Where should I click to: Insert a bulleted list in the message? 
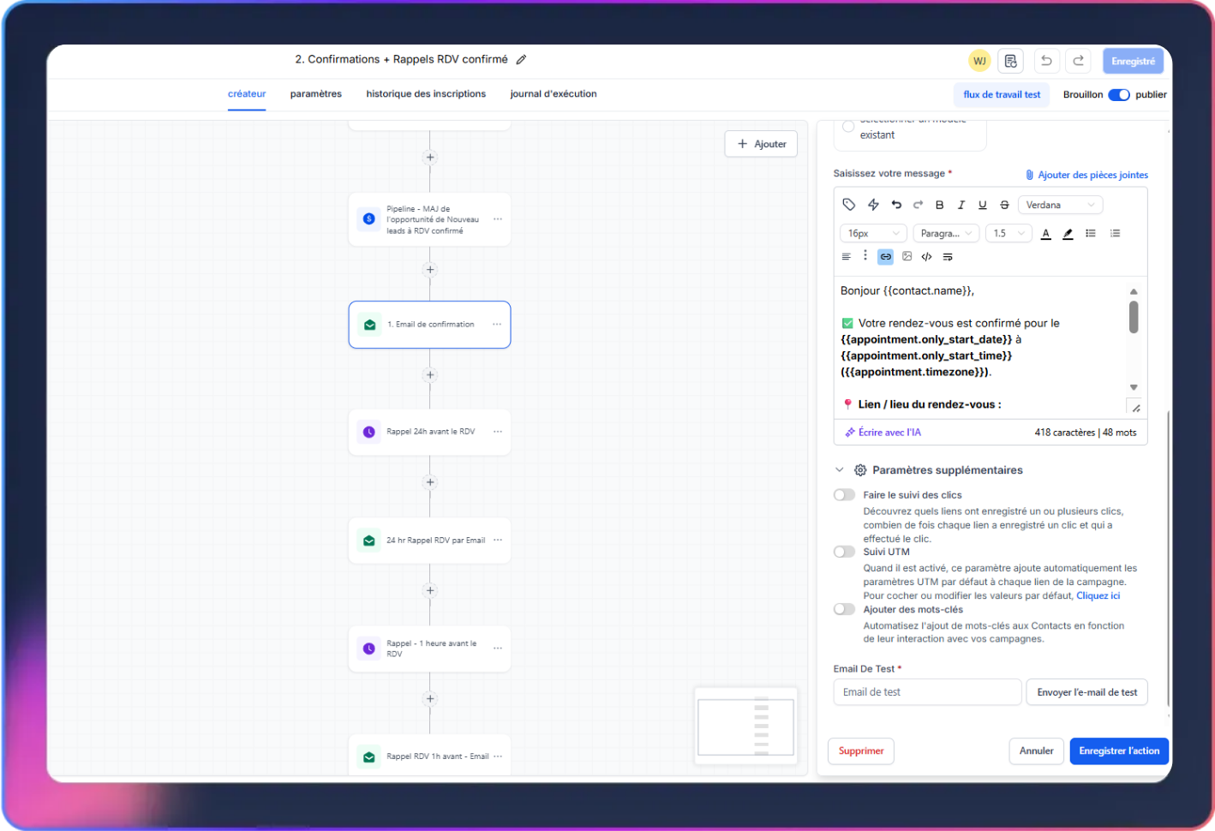coord(1091,234)
